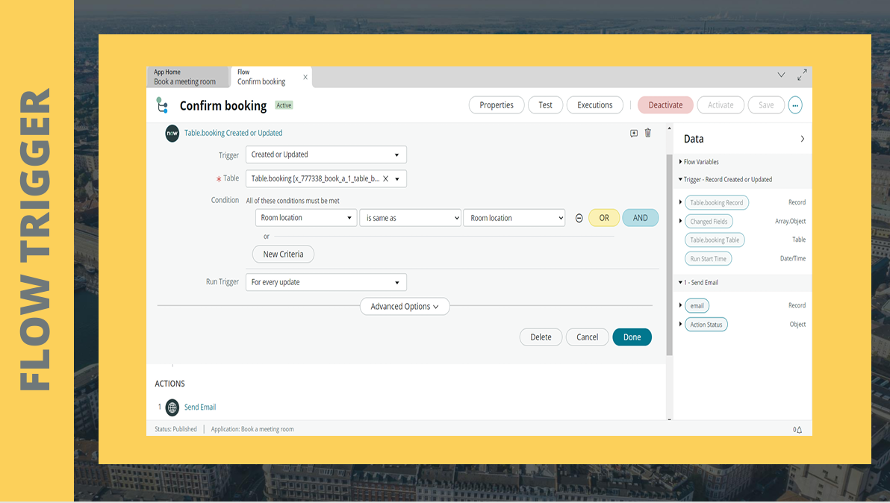Open the Trigger type dropdown
This screenshot has width=890, height=503.
(x=326, y=154)
